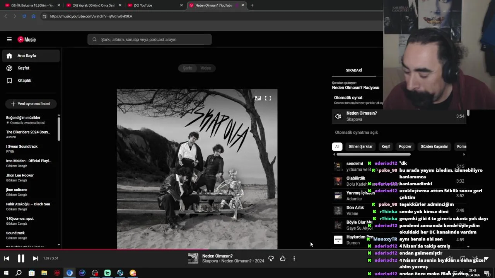Skip to the previous track
Image resolution: width=495 pixels, height=278 pixels.
[x=7, y=258]
